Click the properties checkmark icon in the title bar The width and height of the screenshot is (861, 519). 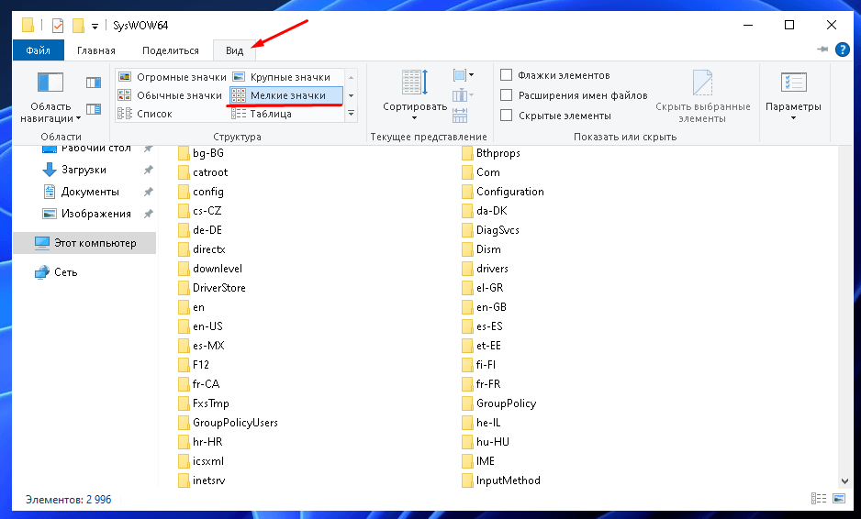[x=58, y=25]
